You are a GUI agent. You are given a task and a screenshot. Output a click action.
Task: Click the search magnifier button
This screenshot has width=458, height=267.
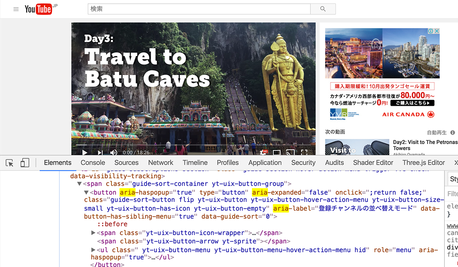click(x=323, y=9)
